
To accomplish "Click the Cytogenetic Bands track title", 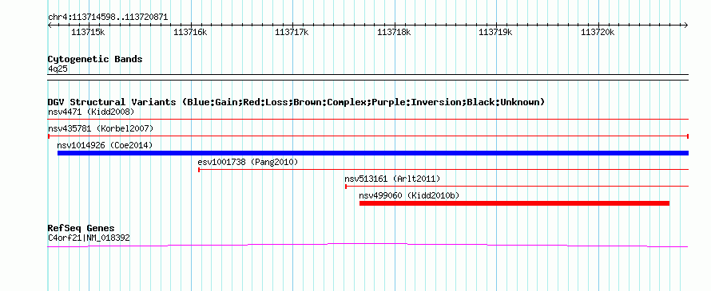I will coord(95,59).
